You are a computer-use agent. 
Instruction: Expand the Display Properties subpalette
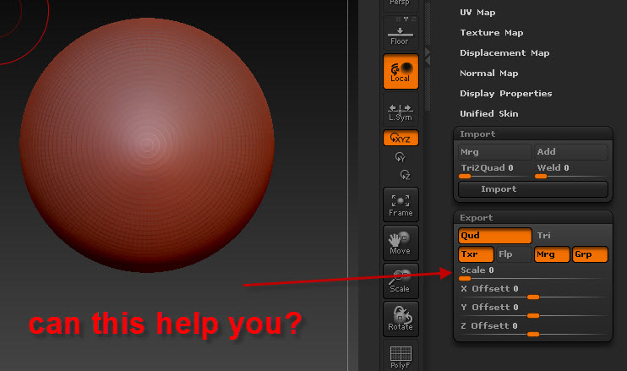click(505, 94)
